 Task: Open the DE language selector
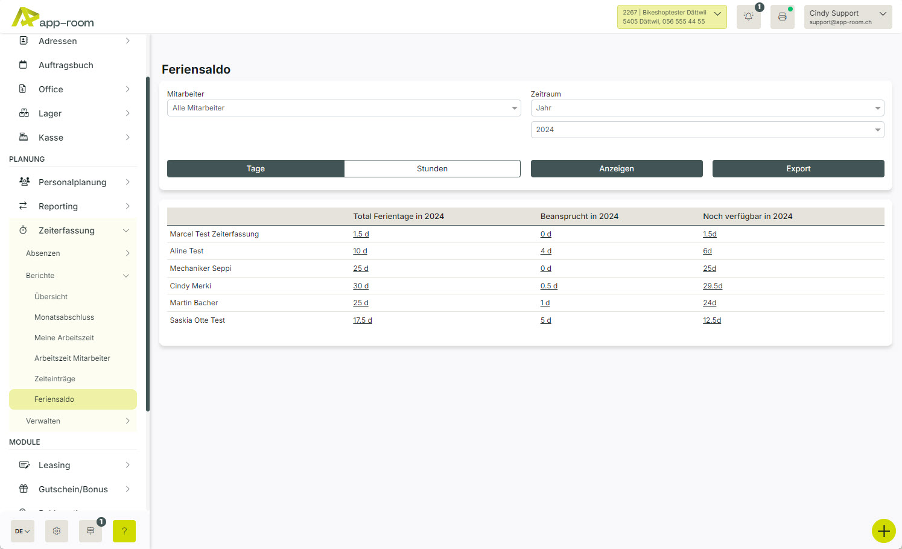tap(22, 531)
